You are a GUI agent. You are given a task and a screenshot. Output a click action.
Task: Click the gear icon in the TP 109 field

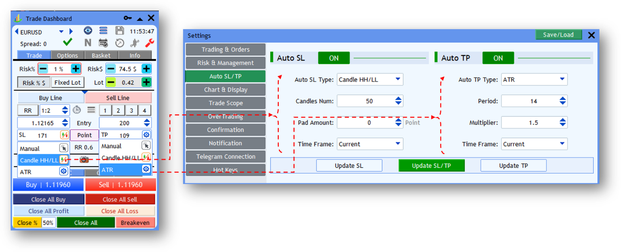pos(146,135)
